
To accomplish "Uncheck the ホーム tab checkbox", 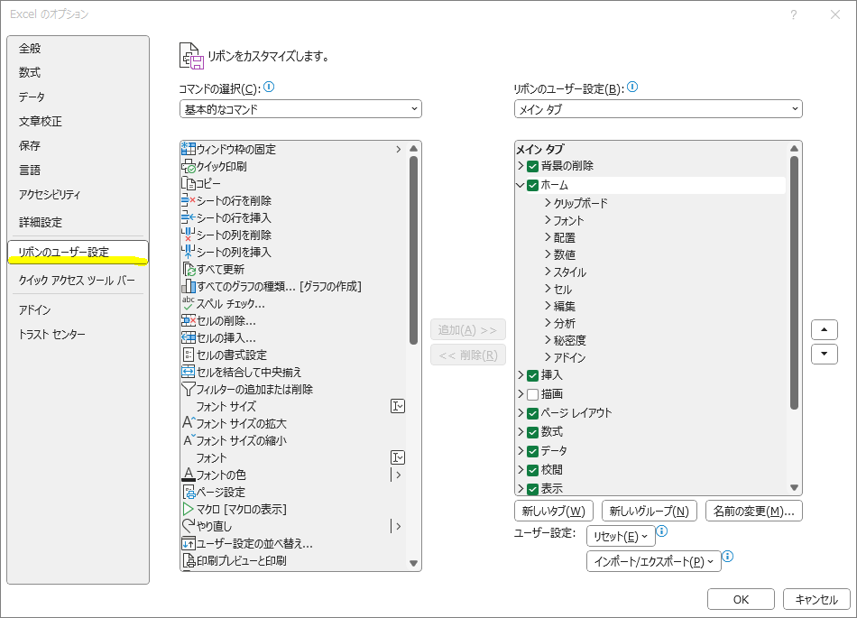I will point(533,185).
